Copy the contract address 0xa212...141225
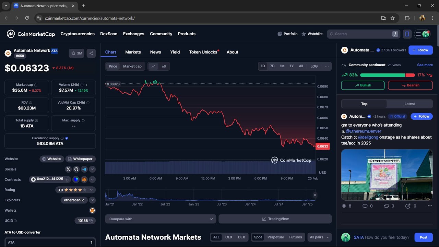The height and width of the screenshot is (247, 439). (67, 179)
